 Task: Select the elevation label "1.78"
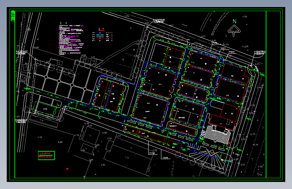pos(77,136)
